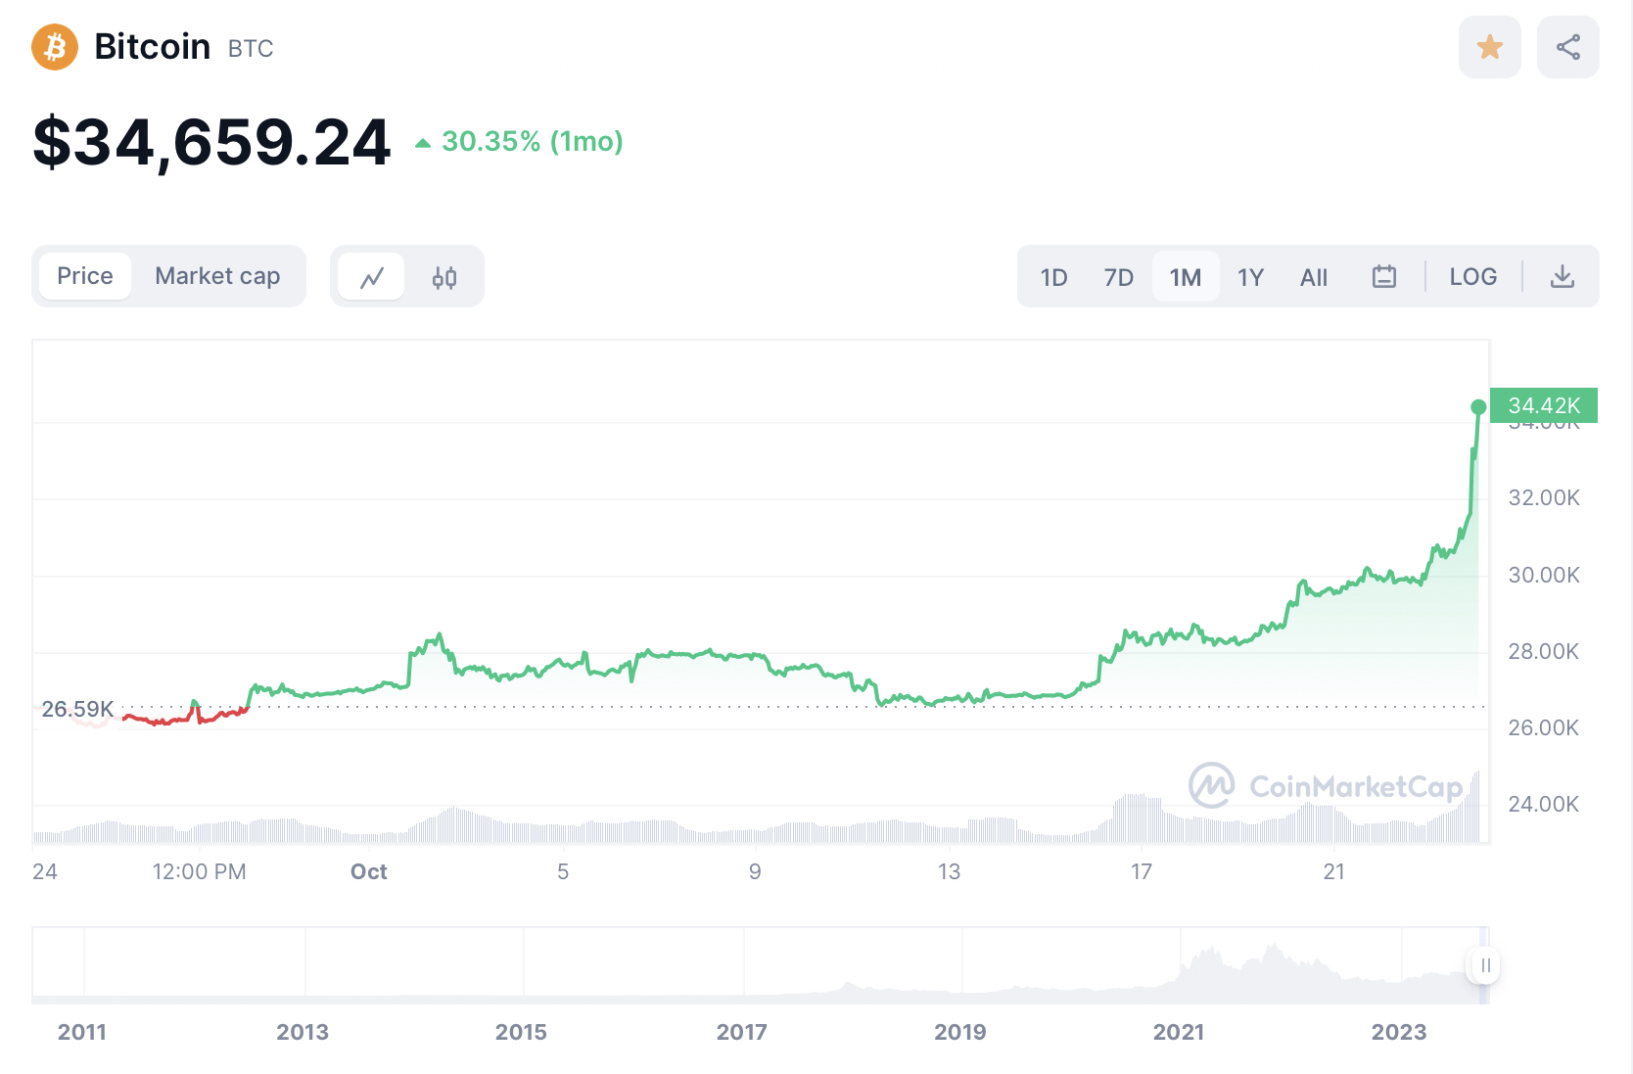Set chart range to 7D

coord(1118,277)
